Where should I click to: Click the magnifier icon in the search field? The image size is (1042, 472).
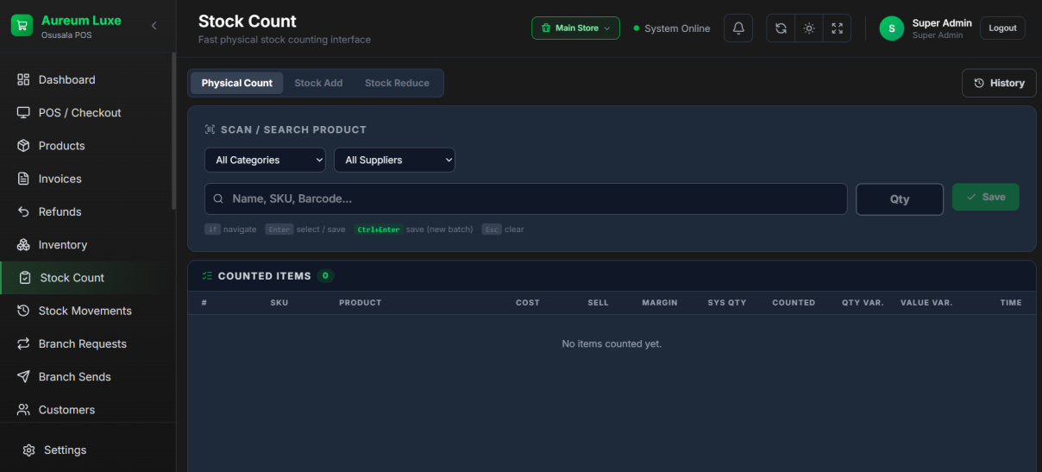pyautogui.click(x=218, y=199)
